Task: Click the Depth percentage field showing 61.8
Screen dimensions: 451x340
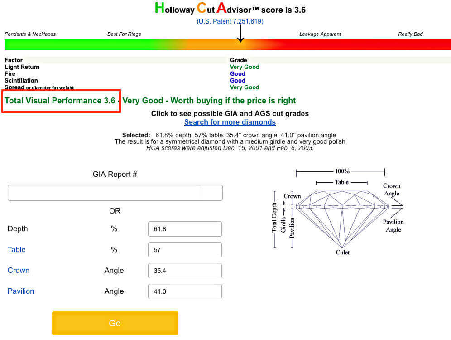Action: [x=185, y=229]
